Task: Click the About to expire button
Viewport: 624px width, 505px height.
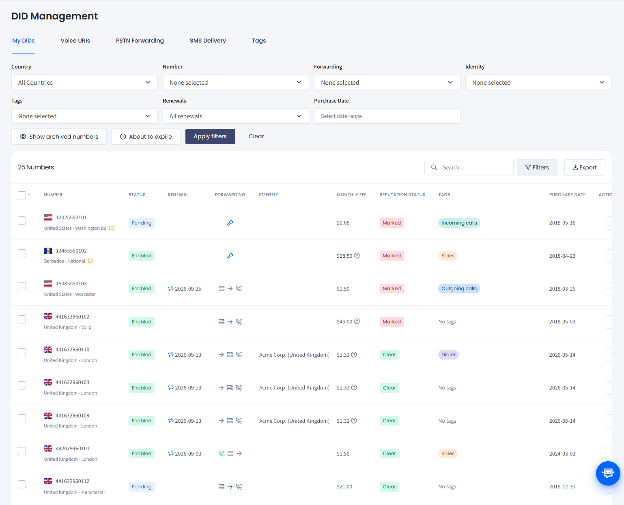Action: 146,137
